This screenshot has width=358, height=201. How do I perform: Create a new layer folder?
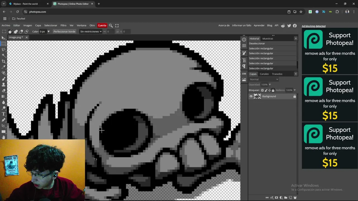[286, 198]
